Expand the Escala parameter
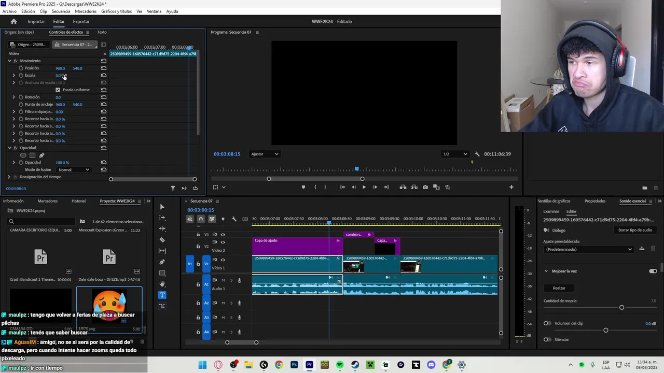The height and width of the screenshot is (373, 664). [x=13, y=75]
